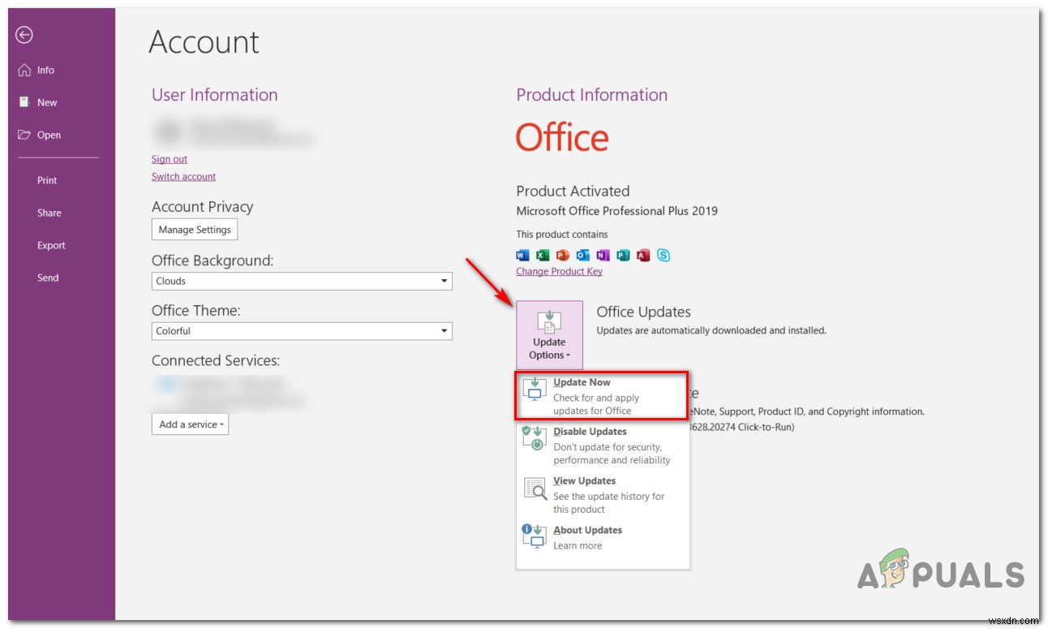Select the Publisher product icon
Screen dimensions: 1048x629
(623, 255)
